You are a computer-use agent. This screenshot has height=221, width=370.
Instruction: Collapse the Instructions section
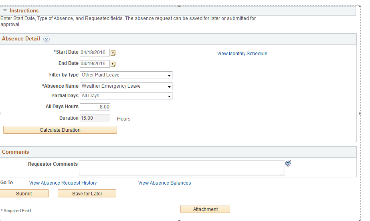pos(5,10)
